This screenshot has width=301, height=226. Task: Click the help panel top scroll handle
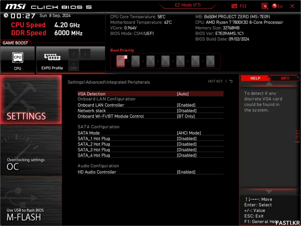pos(269,83)
